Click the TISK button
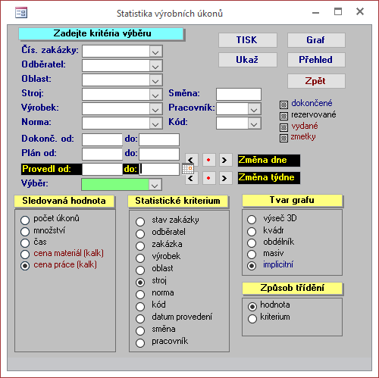Image resolution: width=379 pixels, height=378 pixels. 248,40
